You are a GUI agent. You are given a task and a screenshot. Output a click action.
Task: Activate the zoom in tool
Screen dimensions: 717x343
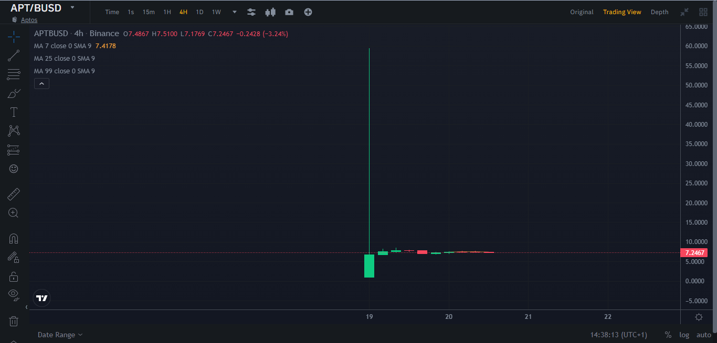(14, 213)
